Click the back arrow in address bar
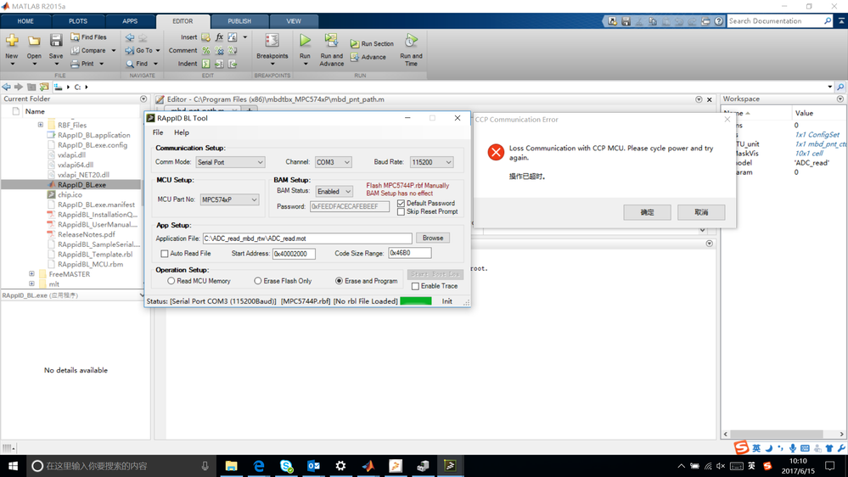This screenshot has width=848, height=477. click(x=6, y=87)
